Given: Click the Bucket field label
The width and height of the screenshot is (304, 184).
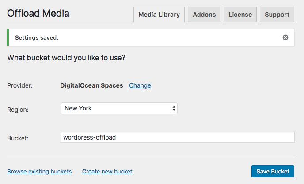Looking at the screenshot, I should (18, 138).
